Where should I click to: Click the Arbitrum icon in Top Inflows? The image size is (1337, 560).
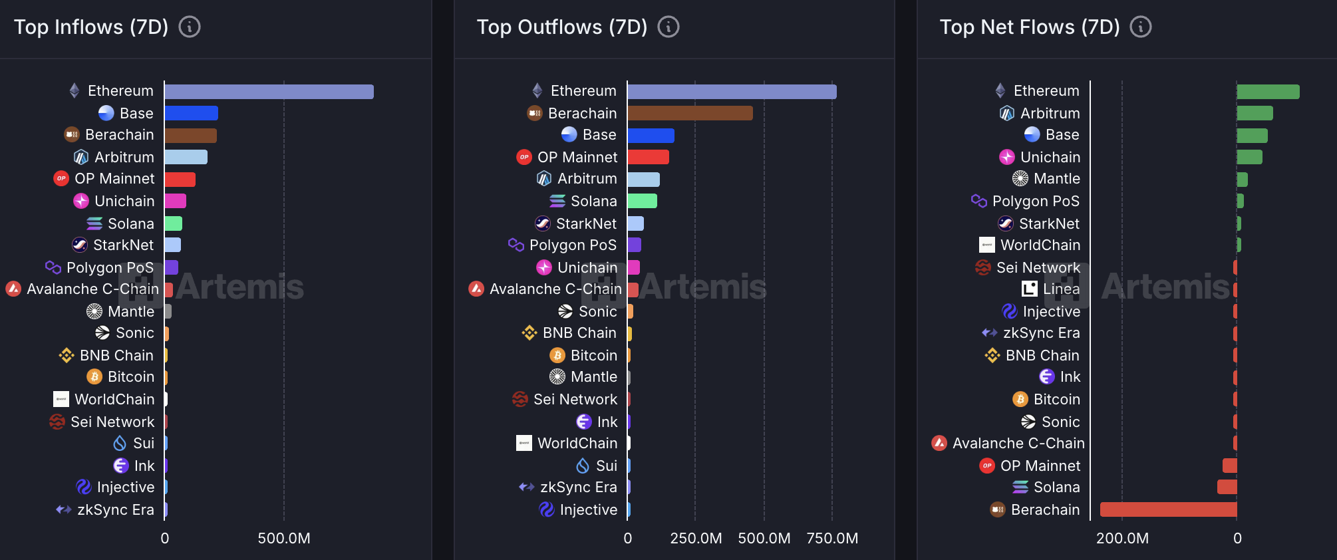tap(81, 157)
